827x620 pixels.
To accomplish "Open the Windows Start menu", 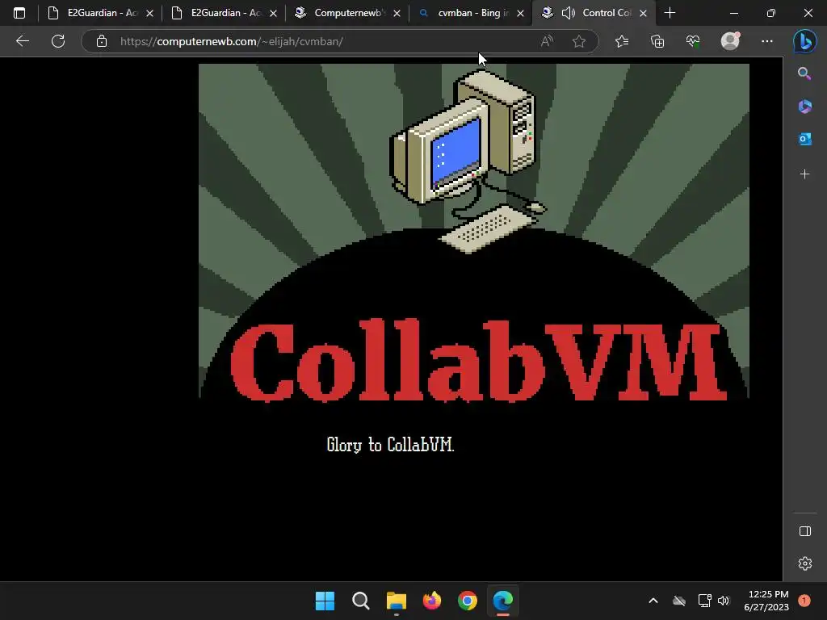I will [x=325, y=601].
